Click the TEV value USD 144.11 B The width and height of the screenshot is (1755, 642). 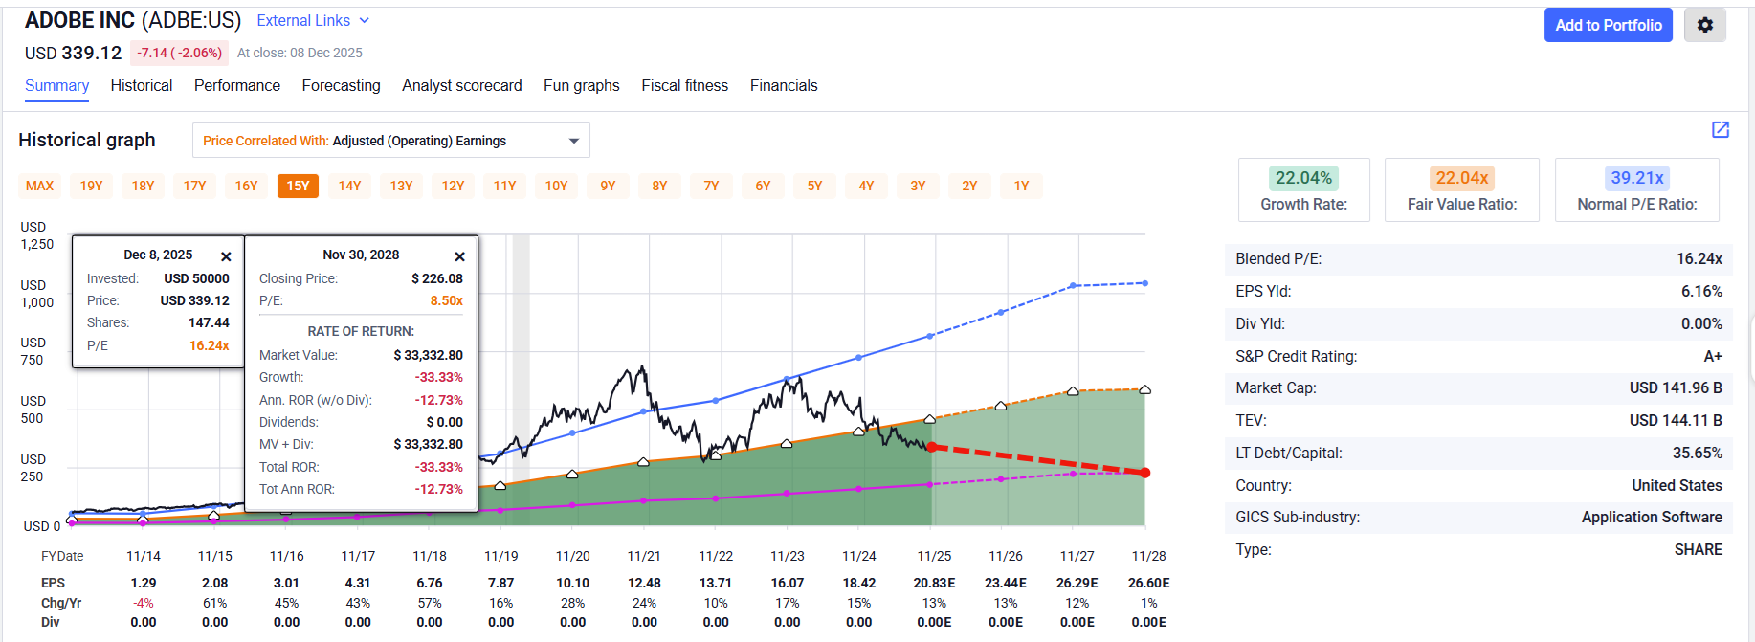point(1676,421)
